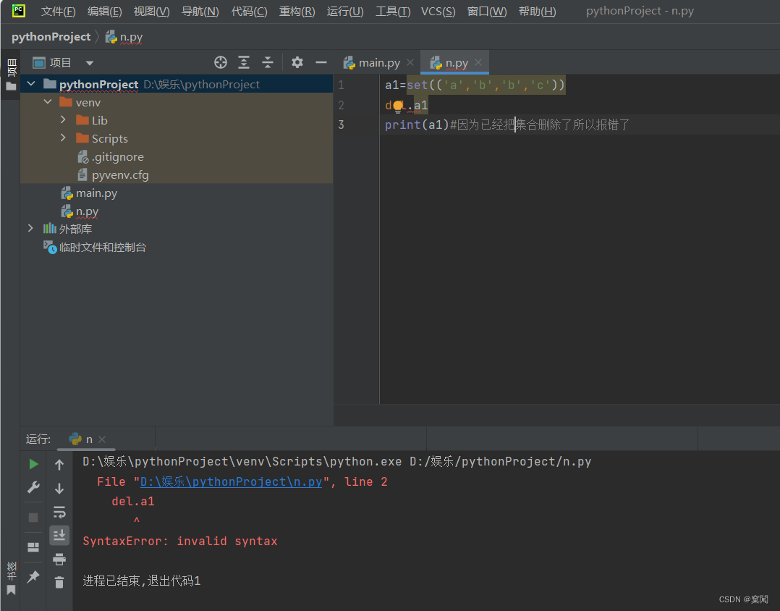Expand the 外部库 tree node
This screenshot has height=611, width=780.
coord(30,229)
